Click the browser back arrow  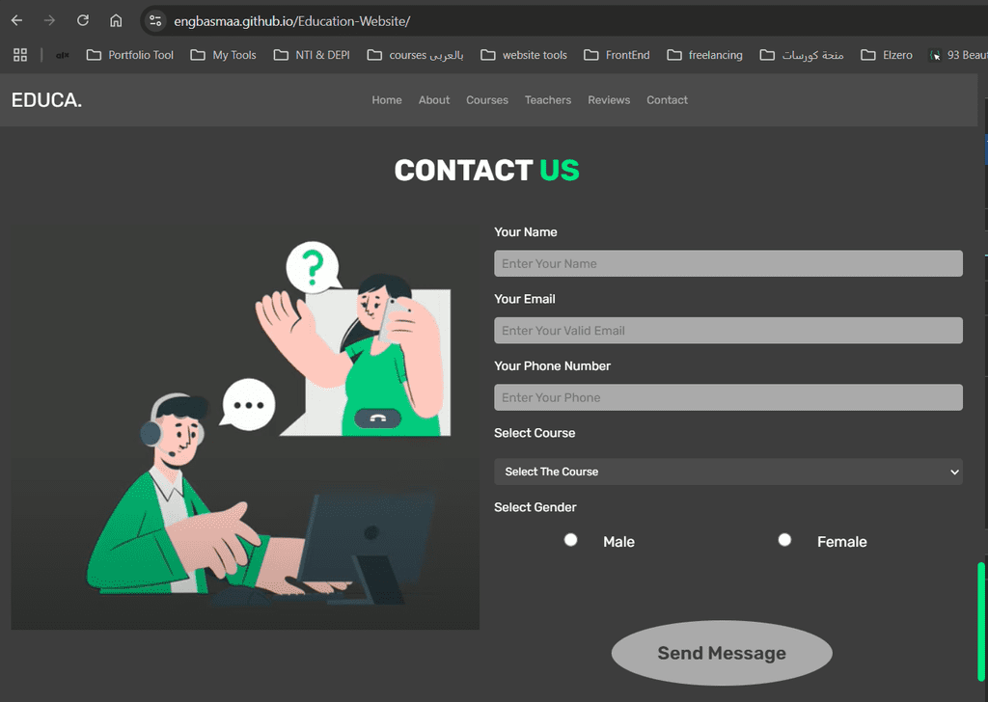(x=17, y=21)
